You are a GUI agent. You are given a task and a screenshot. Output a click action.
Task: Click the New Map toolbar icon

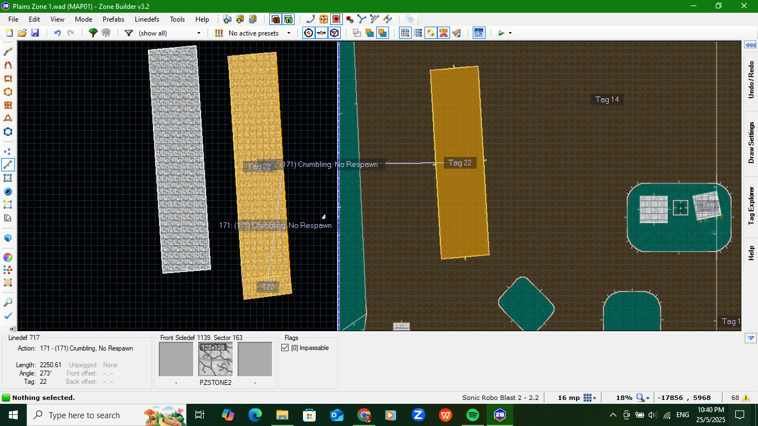click(9, 33)
